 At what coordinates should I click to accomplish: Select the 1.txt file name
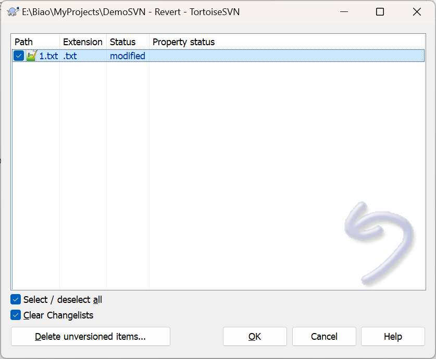tap(48, 56)
